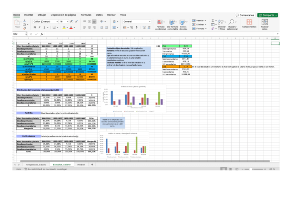The width and height of the screenshot is (292, 206).
Task: Click the accounting currency format icon
Action: point(125,28)
